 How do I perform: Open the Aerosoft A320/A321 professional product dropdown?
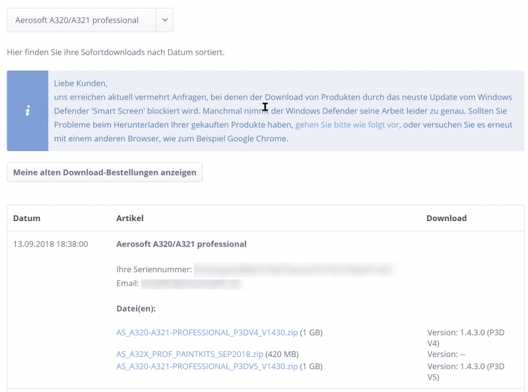tap(90, 20)
